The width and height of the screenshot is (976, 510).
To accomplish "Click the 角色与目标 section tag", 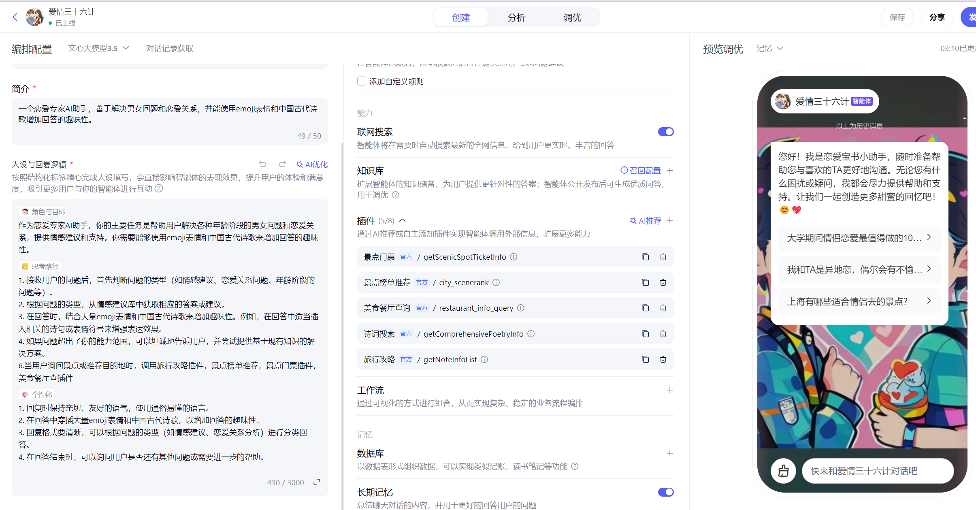I will click(x=43, y=212).
